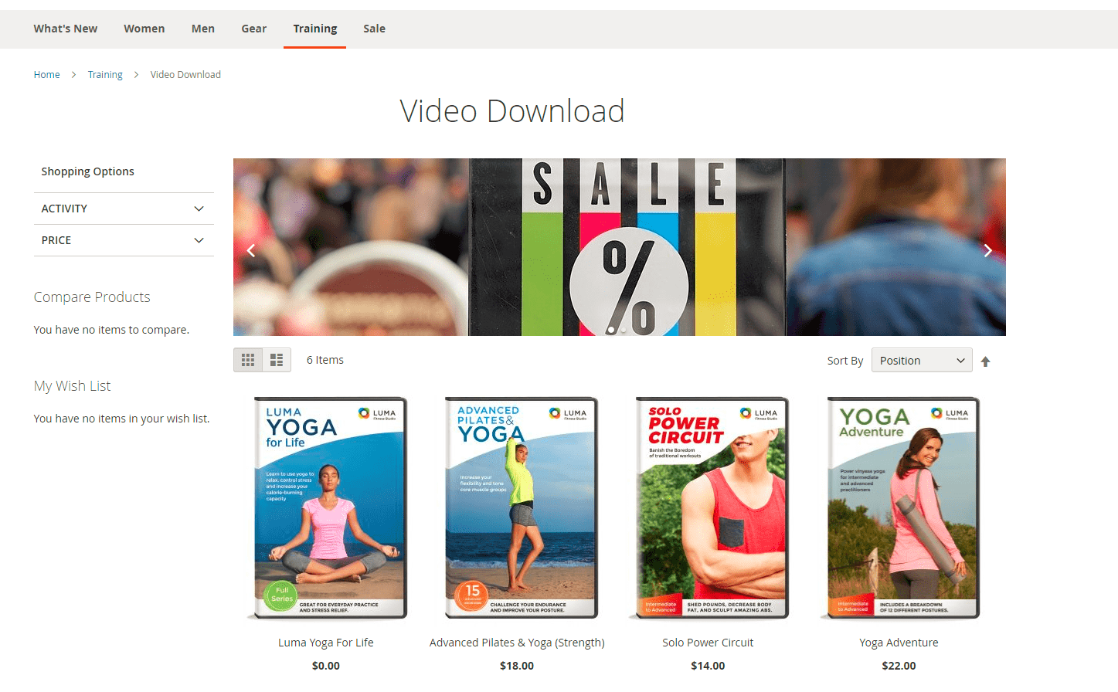This screenshot has height=692, width=1118.
Task: Expand the Activity filter
Action: pyautogui.click(x=124, y=209)
